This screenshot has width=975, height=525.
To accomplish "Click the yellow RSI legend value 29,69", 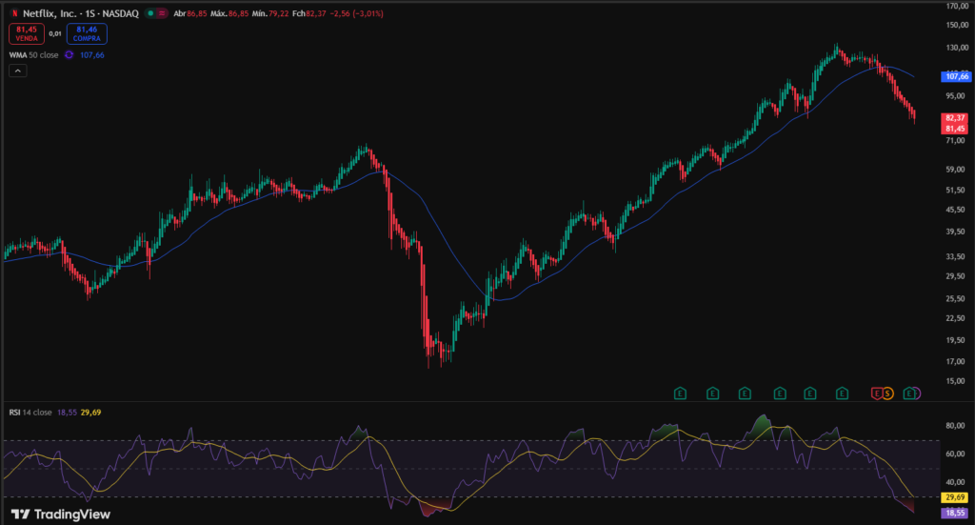I will pos(90,413).
